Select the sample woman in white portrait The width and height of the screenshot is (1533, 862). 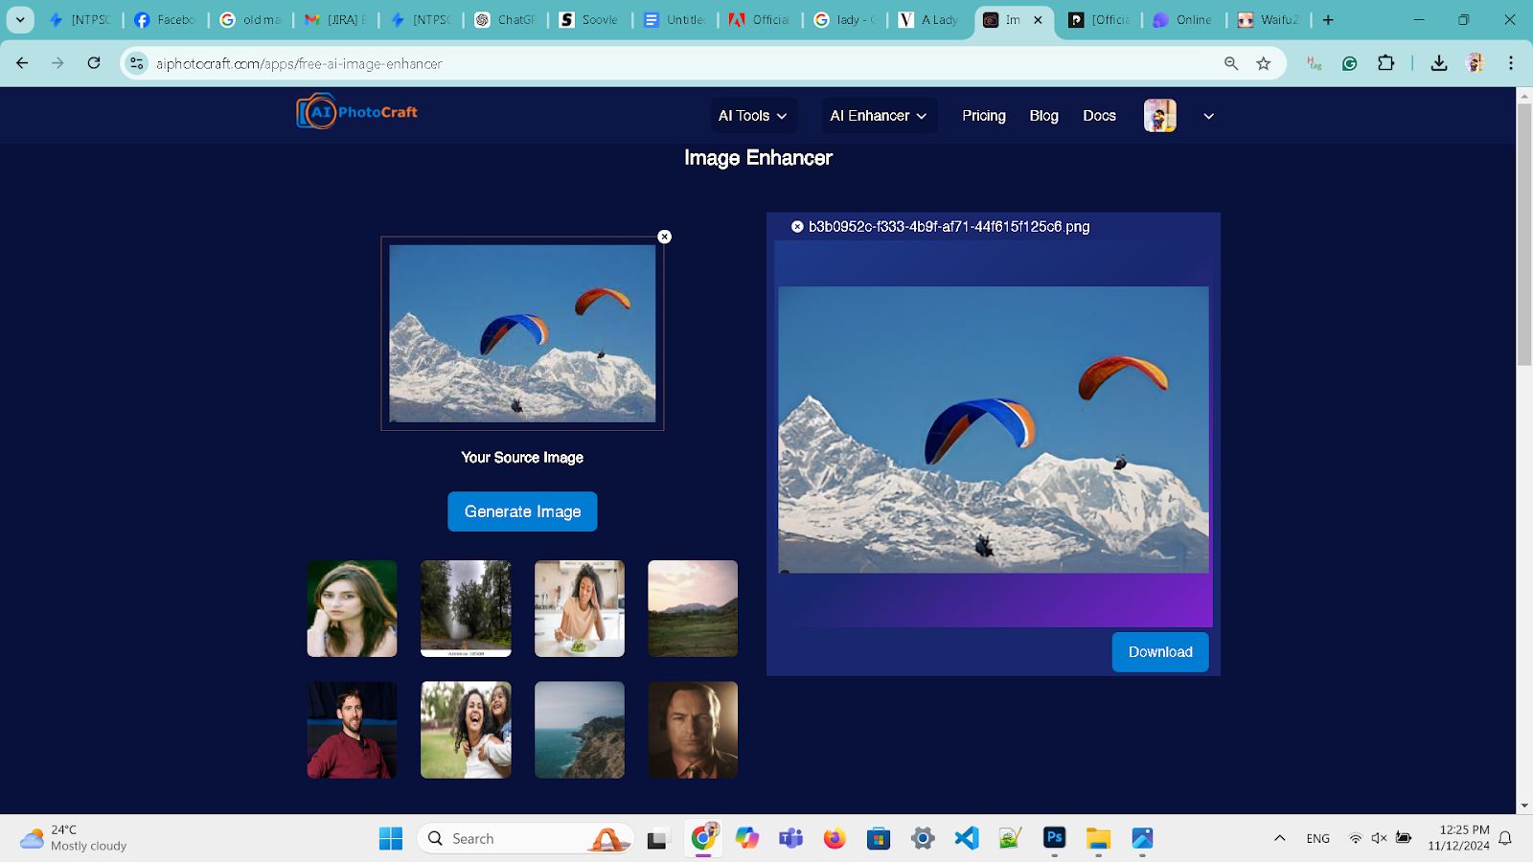(352, 609)
